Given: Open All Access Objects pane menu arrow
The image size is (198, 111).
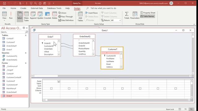Looking at the screenshot, I should tap(24, 28).
